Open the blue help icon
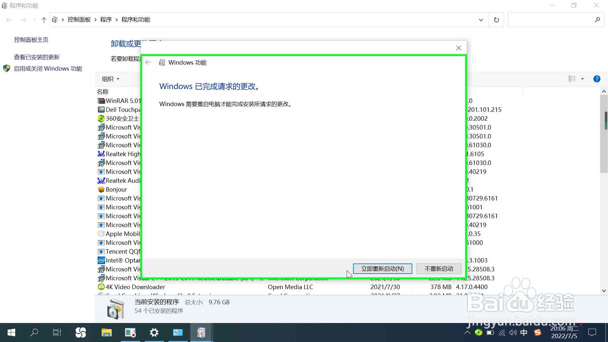Image resolution: width=608 pixels, height=342 pixels. click(597, 79)
